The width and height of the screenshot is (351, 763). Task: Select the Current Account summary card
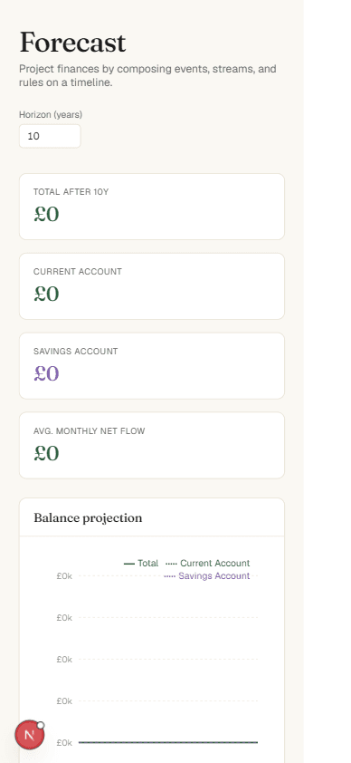(152, 286)
